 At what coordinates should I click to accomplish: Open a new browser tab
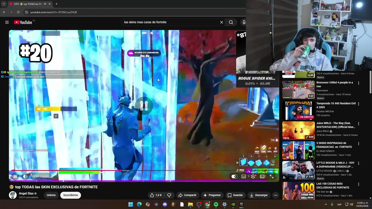56,4
